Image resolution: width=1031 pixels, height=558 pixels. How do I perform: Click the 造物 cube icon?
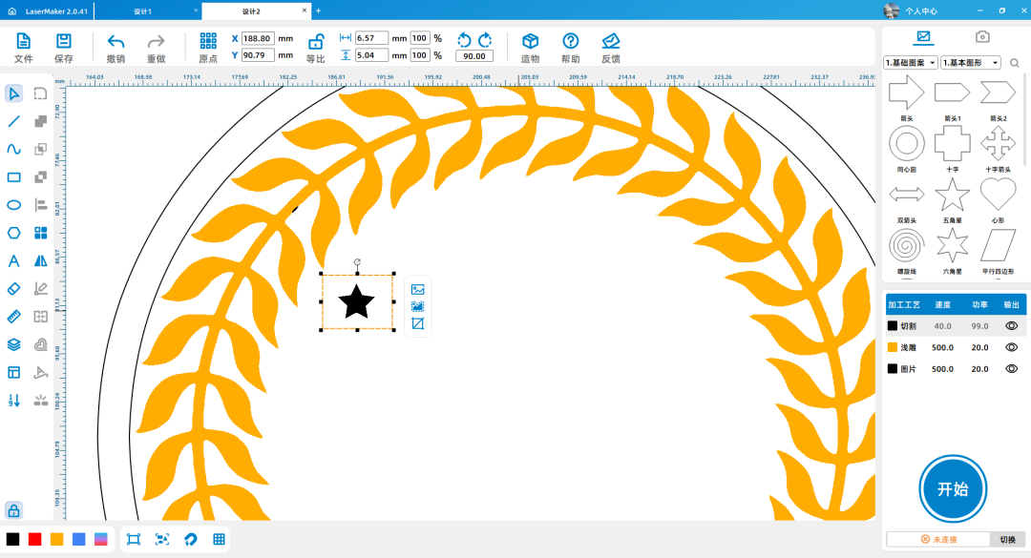530,41
